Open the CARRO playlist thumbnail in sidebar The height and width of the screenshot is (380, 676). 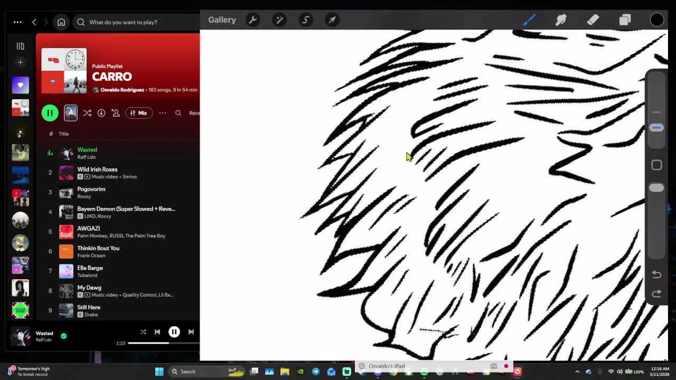[20, 108]
